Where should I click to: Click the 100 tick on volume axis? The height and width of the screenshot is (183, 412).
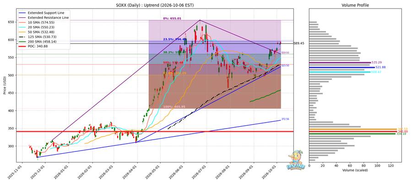pos(378,166)
